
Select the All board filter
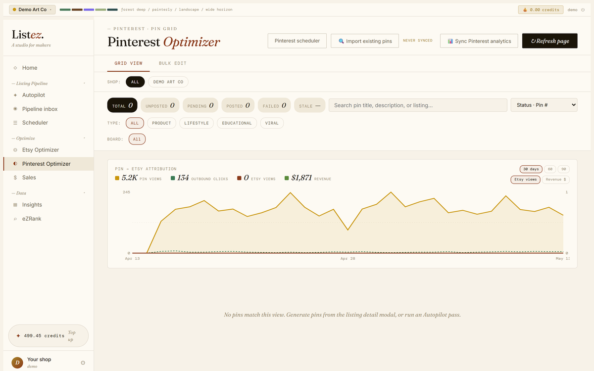[137, 139]
